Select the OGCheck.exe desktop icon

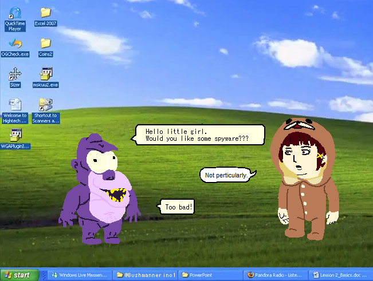pos(15,43)
